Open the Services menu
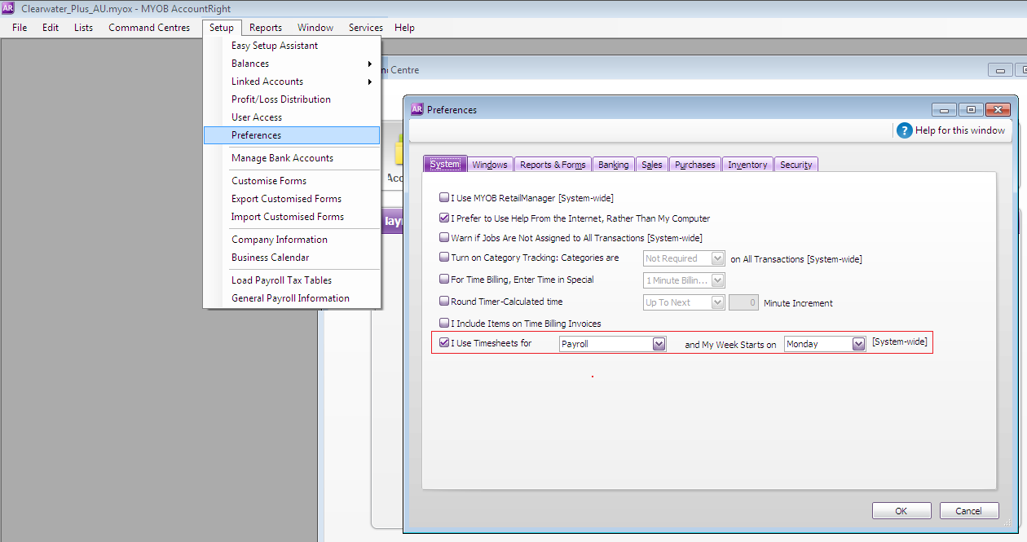Screen dimensions: 1027x542 366,28
